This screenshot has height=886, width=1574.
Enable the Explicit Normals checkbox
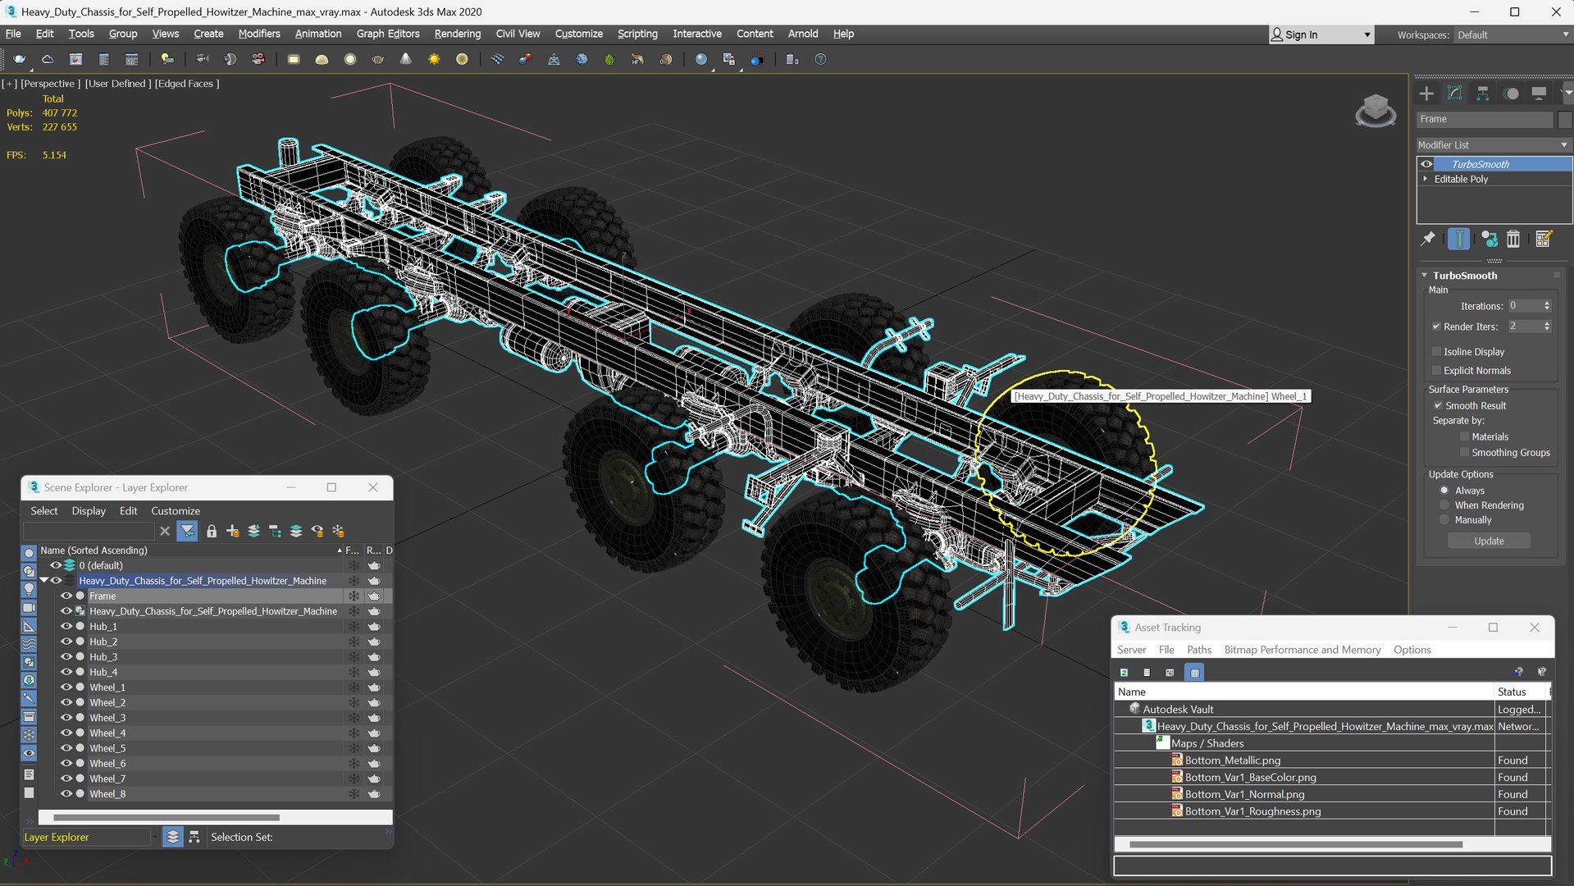(x=1437, y=371)
